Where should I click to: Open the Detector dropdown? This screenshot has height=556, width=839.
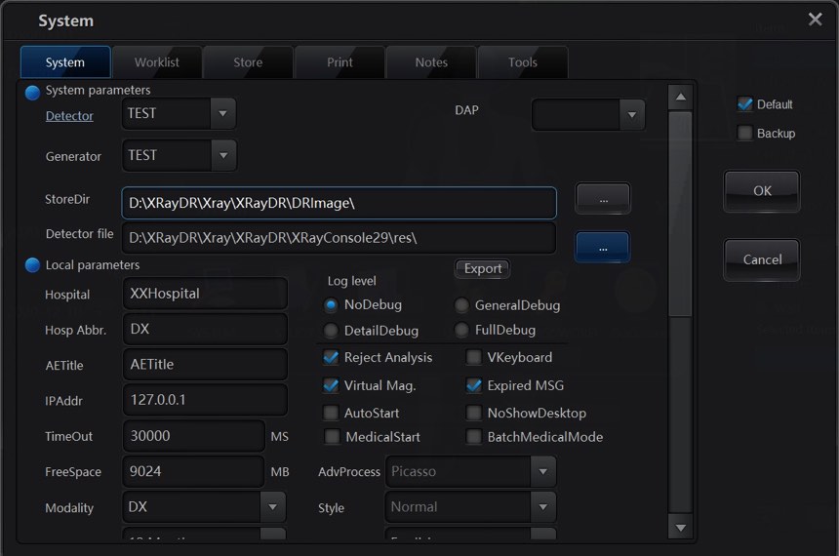click(x=223, y=113)
